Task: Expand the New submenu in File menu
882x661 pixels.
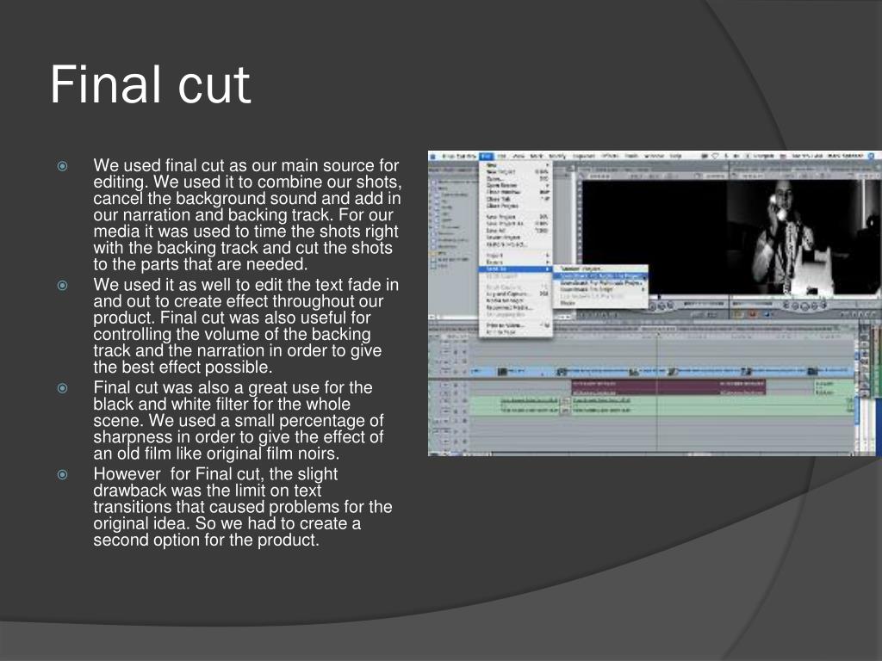Action: point(515,165)
